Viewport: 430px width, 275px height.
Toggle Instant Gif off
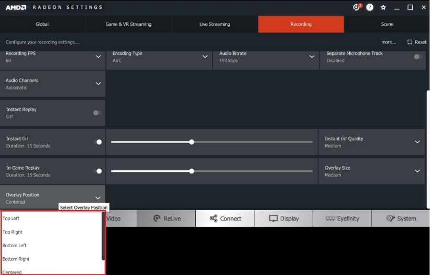[97, 142]
